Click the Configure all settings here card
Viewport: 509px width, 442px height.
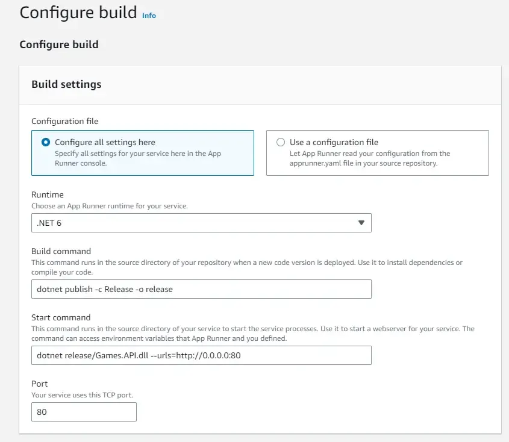[143, 152]
